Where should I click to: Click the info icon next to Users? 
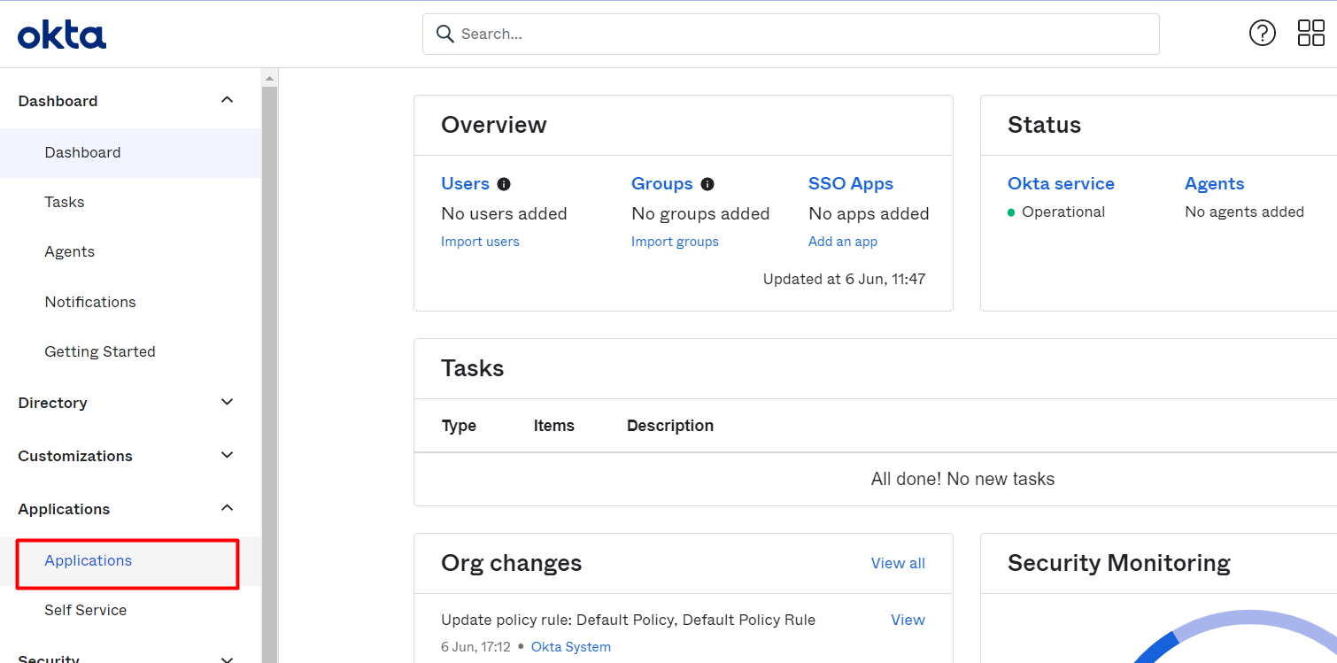[x=504, y=184]
